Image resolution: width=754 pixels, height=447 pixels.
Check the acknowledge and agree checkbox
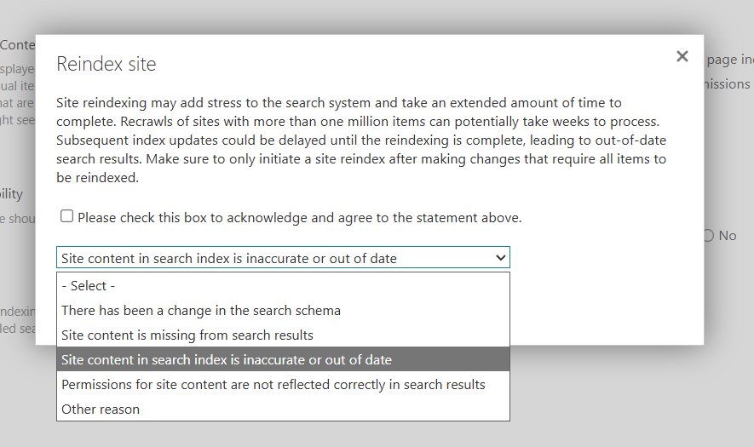click(x=67, y=216)
